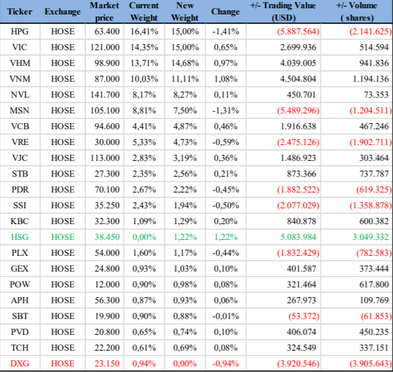This screenshot has height=372, width=393.
Task: Select the SBT ticker cell
Action: click(x=20, y=316)
